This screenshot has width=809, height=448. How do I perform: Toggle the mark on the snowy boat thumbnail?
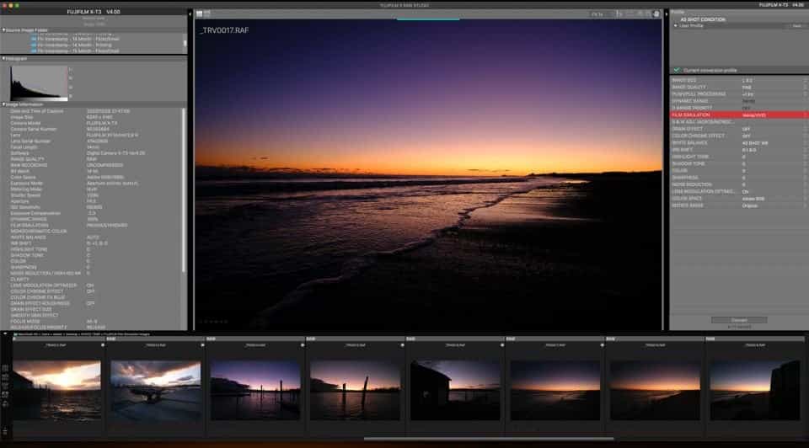pos(202,345)
